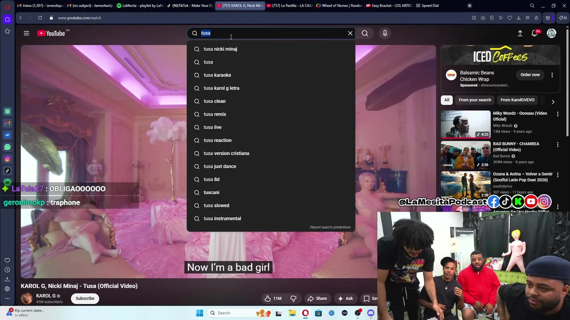Screen dimensions: 570x320
Task: Open the browser tab search magnifier
Action: pyautogui.click(x=532, y=6)
